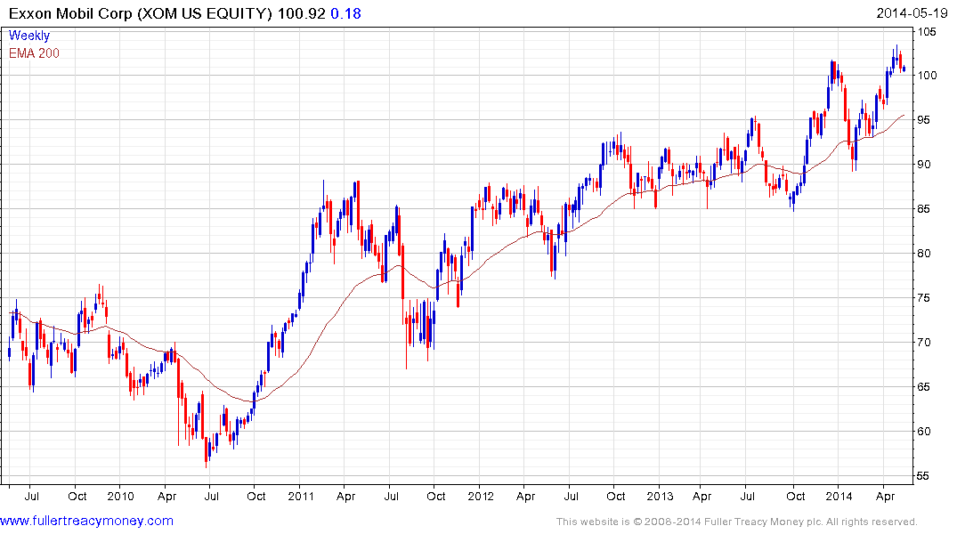Click the 2013 year axis label
Screen dimensions: 957x534
pos(660,496)
